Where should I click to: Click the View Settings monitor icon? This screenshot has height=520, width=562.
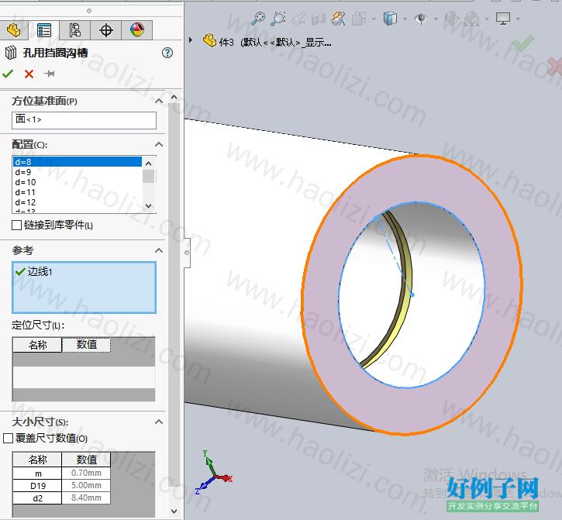pos(503,19)
